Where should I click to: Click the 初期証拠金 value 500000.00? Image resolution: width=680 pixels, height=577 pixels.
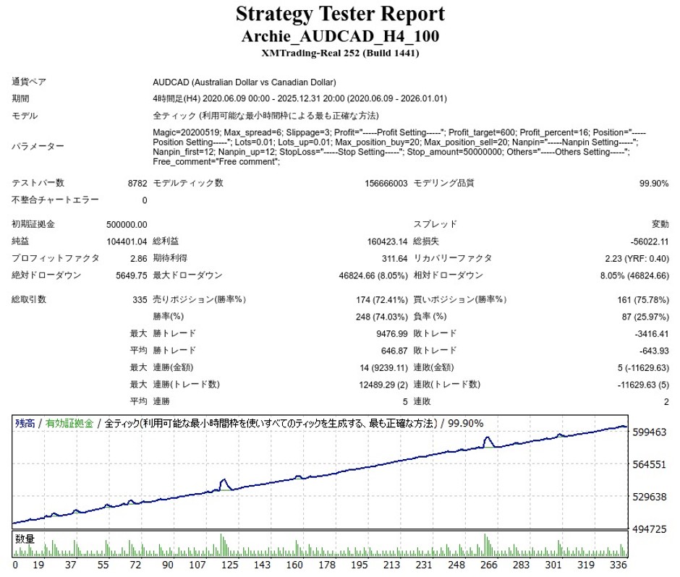click(127, 225)
